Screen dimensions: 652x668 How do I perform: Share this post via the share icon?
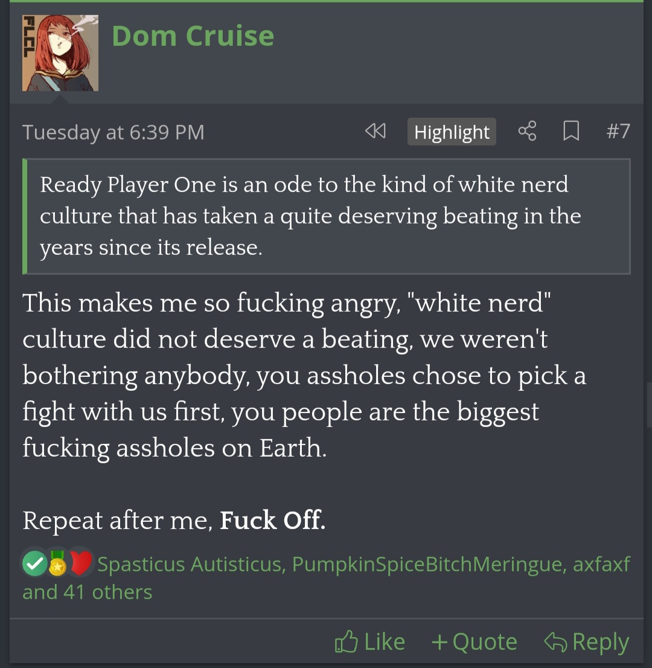tap(527, 131)
